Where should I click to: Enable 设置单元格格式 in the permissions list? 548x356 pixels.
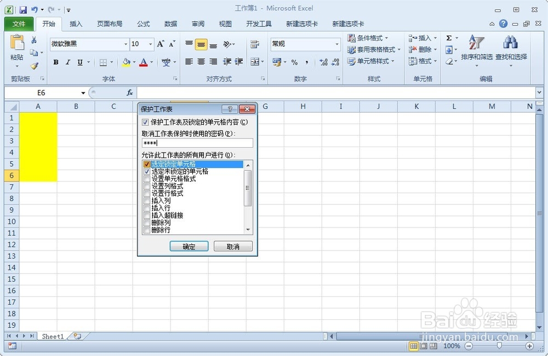[x=147, y=178]
